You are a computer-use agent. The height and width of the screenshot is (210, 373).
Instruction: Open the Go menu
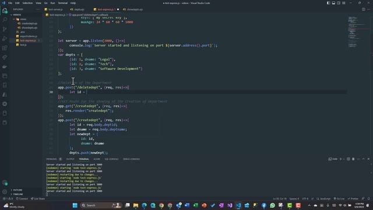point(45,3)
